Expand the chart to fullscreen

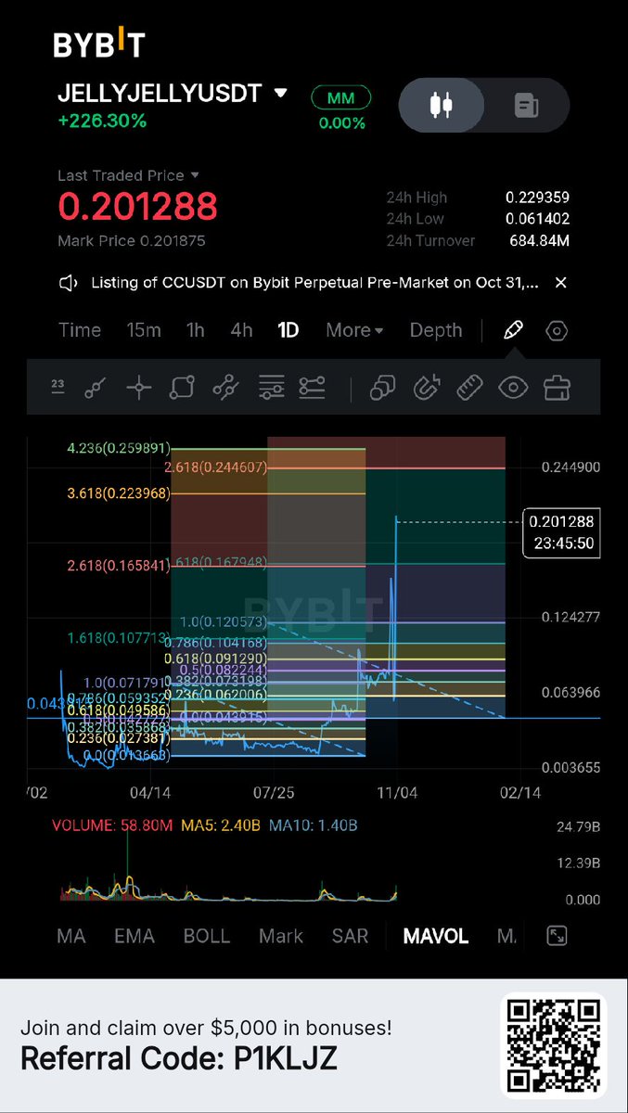click(557, 936)
